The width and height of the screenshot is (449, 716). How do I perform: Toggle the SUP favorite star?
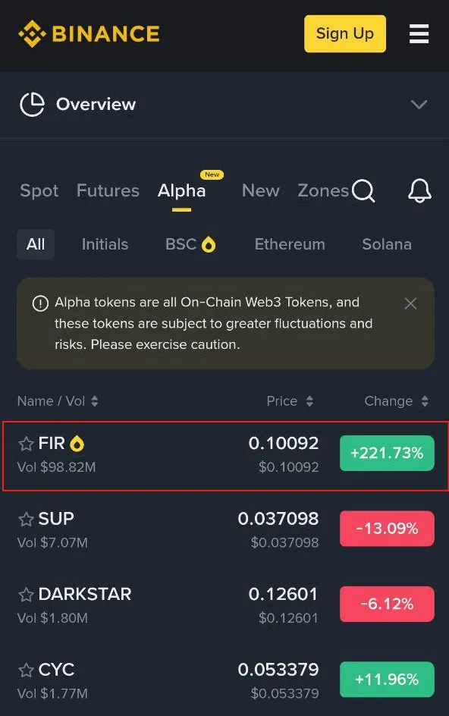26,519
